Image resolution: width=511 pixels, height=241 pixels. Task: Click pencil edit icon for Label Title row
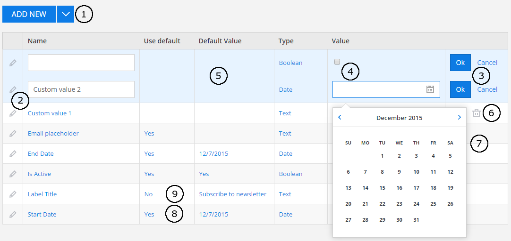pos(13,194)
